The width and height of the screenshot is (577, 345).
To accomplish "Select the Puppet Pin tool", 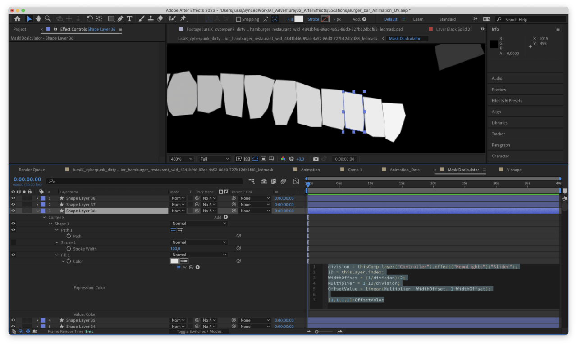I will click(183, 19).
